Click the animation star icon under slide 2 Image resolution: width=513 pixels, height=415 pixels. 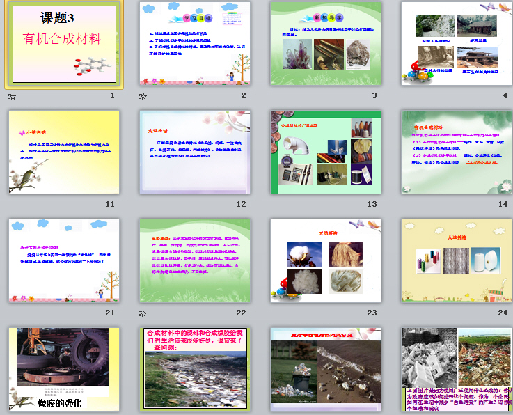[143, 97]
